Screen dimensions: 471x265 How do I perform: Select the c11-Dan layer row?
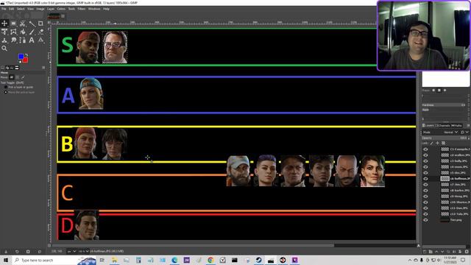point(445,208)
